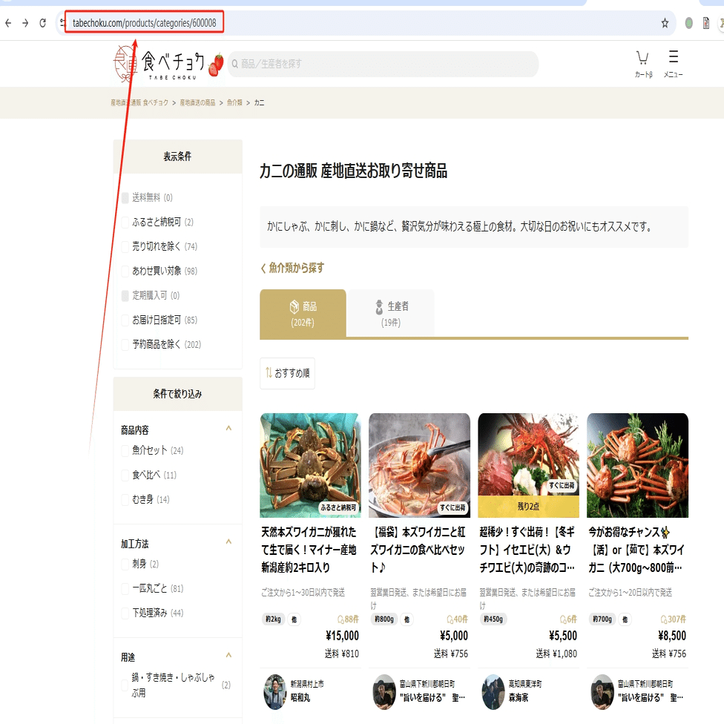This screenshot has width=724, height=724.
Task: Open 今がお得なチャンス 本ズワイガニ product title
Action: (x=636, y=550)
